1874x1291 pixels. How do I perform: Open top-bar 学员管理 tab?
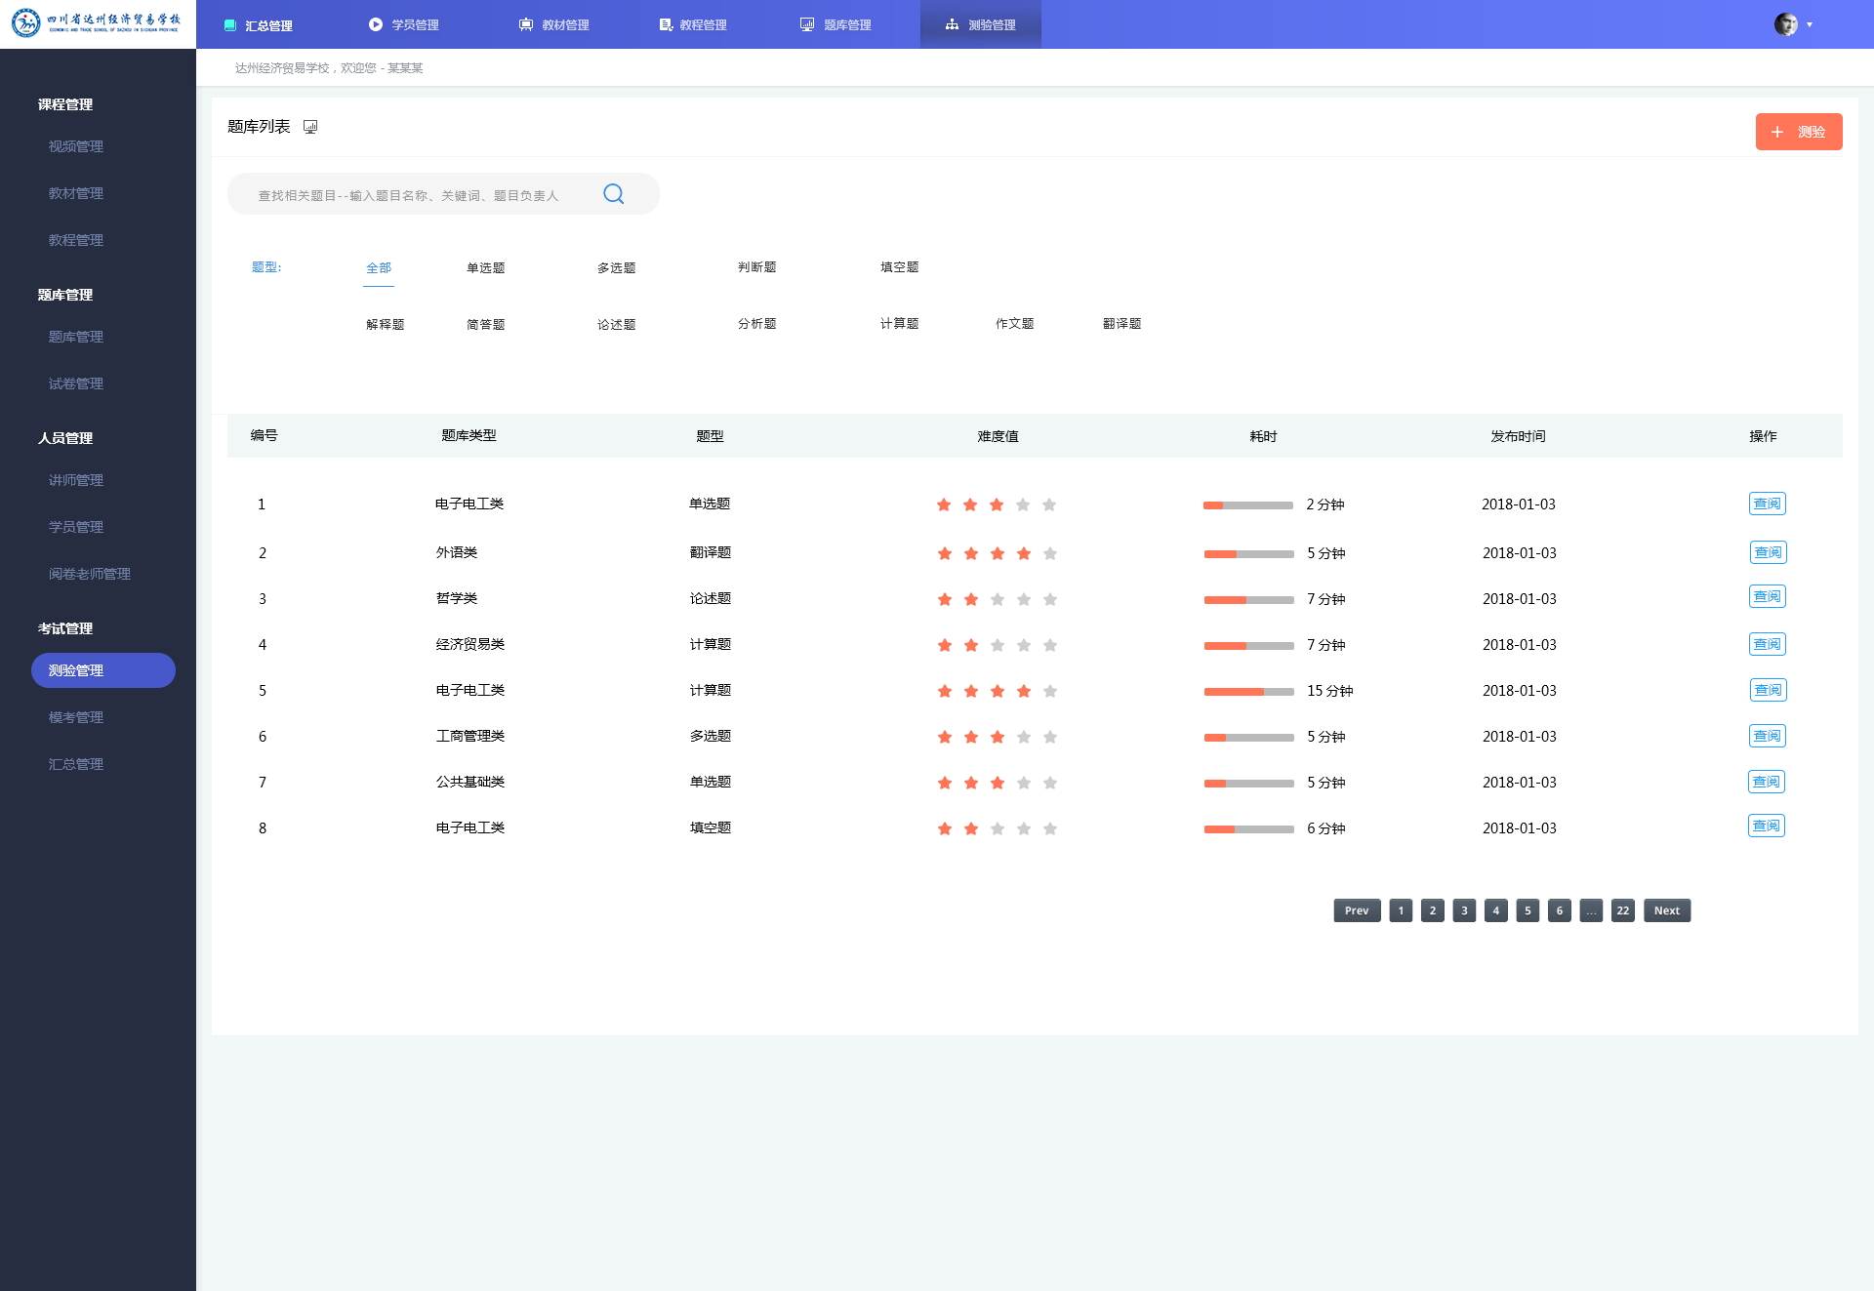[x=404, y=24]
